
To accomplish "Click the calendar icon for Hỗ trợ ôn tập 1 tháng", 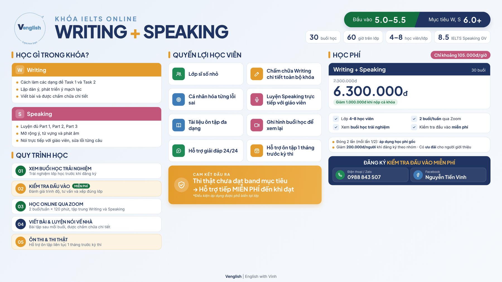I will click(x=257, y=151).
